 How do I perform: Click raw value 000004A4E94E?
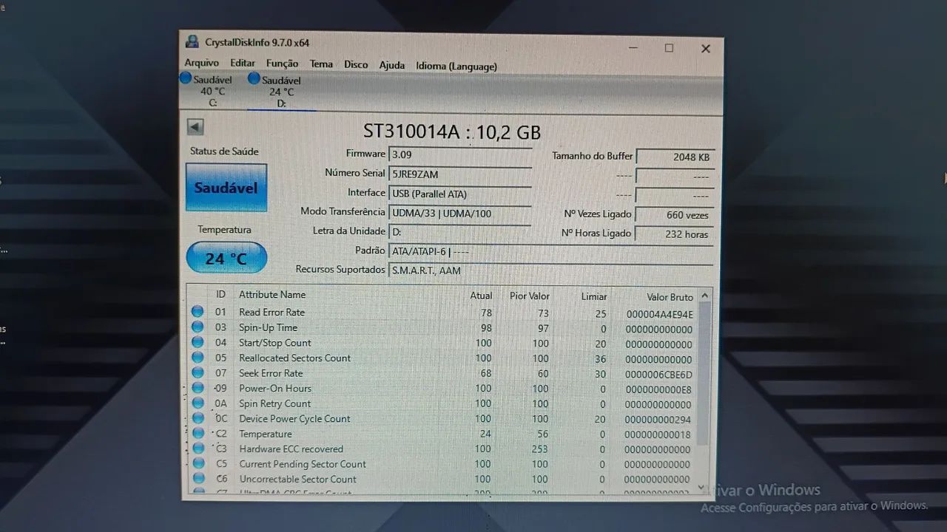(x=660, y=314)
